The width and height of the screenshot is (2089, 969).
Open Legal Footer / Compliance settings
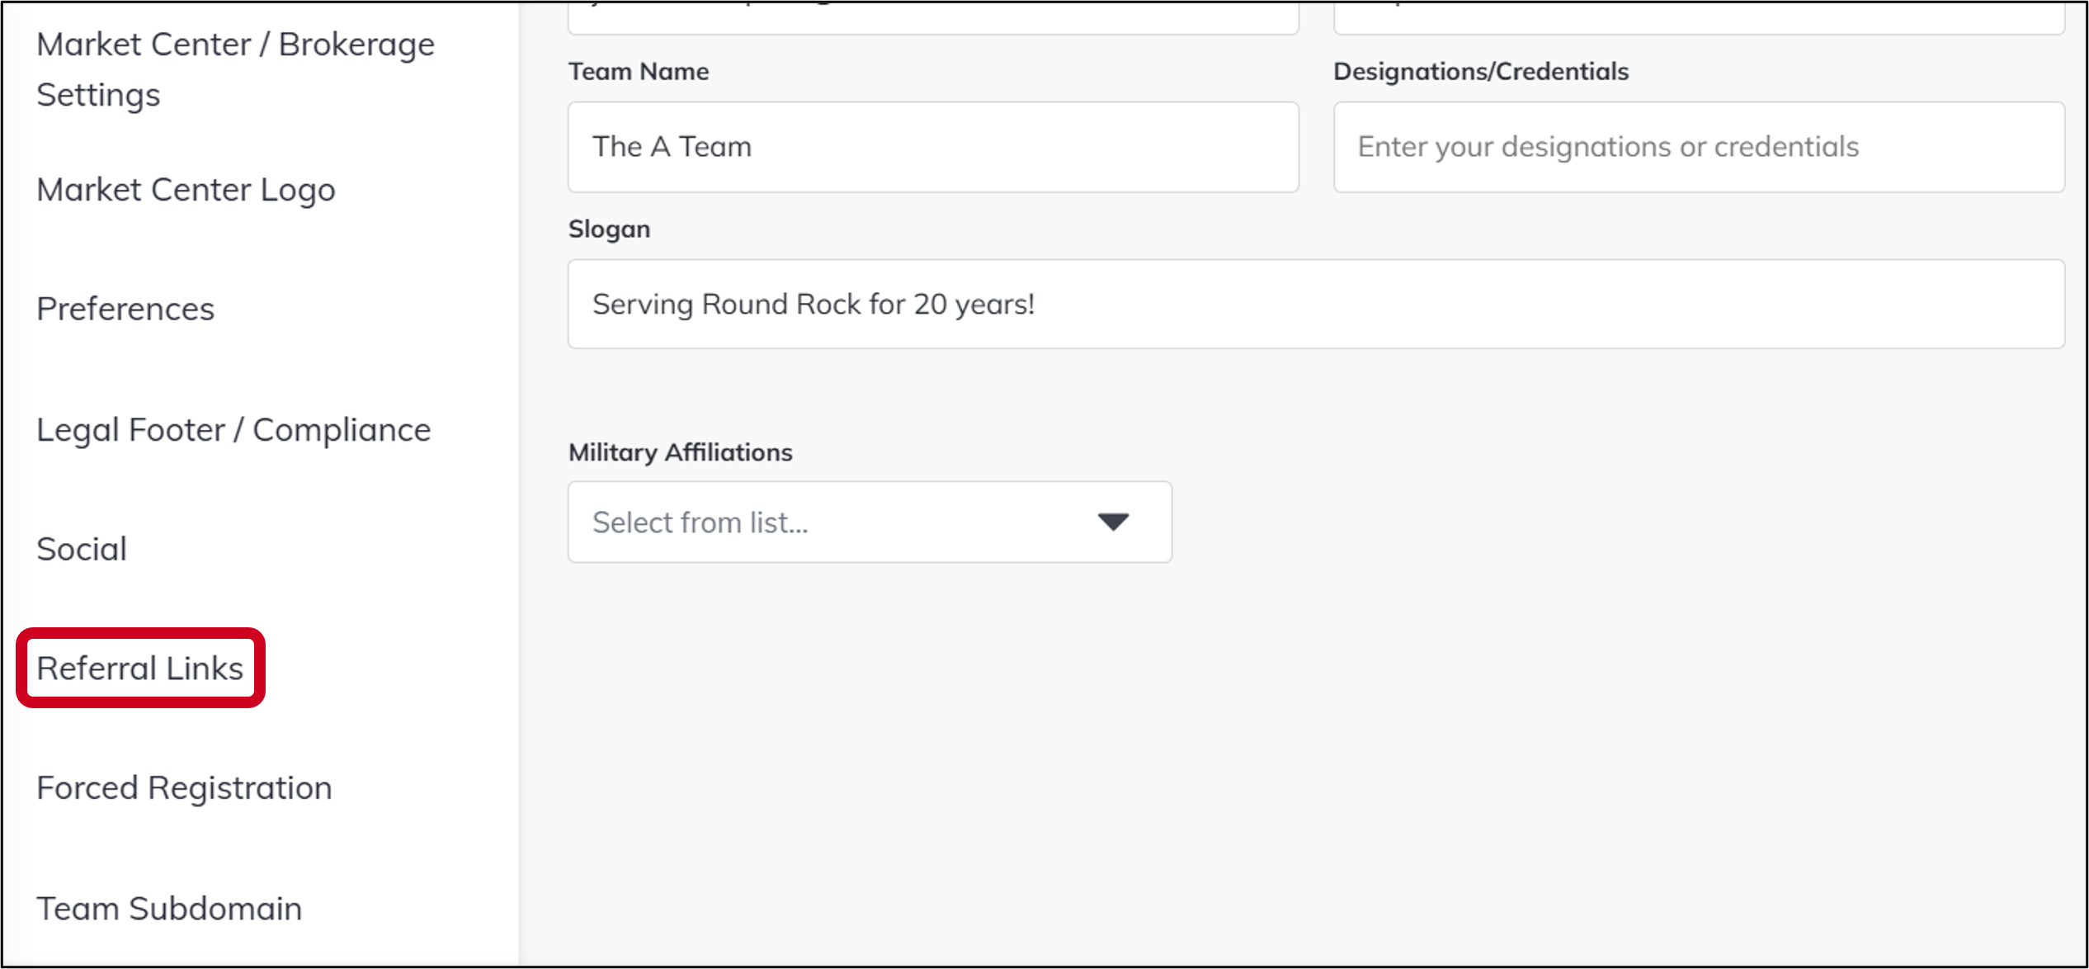point(233,430)
